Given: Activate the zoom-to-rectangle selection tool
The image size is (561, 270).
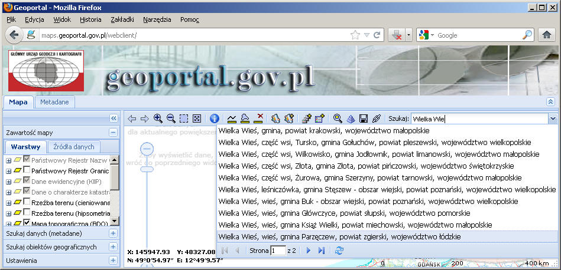Looking at the screenshot, I should (184, 118).
